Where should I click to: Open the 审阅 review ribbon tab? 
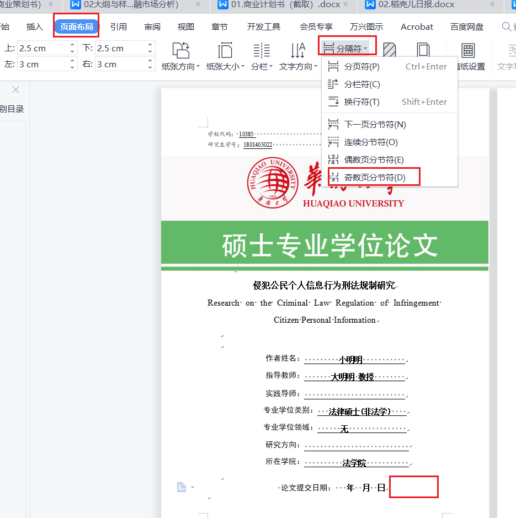pos(152,26)
